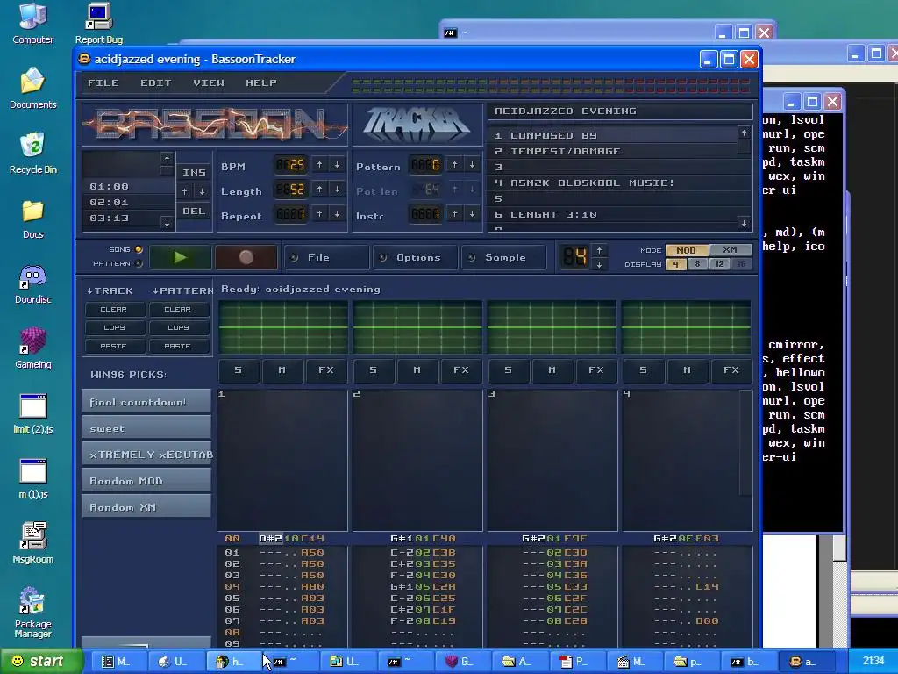
Task: Open the EDIT menu
Action: click(x=156, y=83)
